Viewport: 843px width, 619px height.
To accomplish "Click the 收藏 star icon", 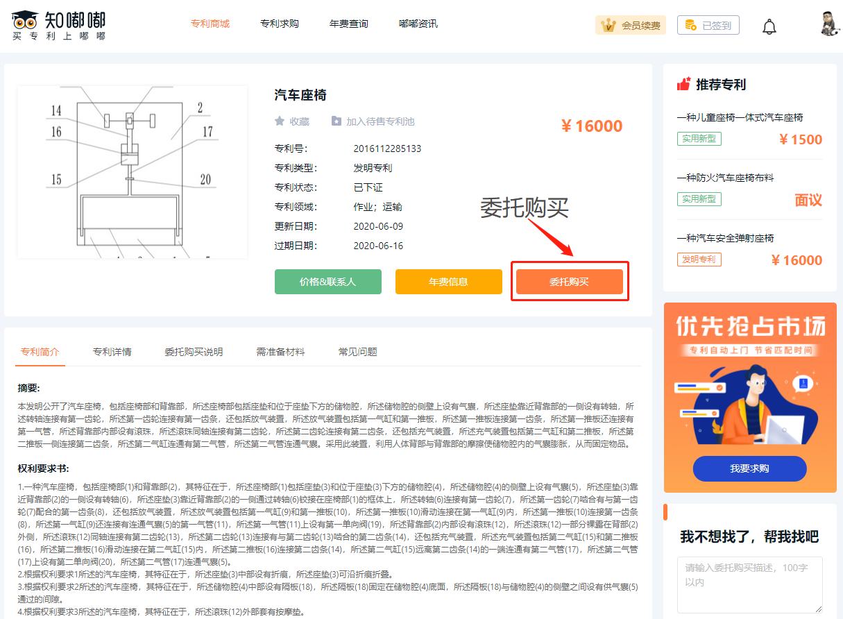I will (280, 121).
